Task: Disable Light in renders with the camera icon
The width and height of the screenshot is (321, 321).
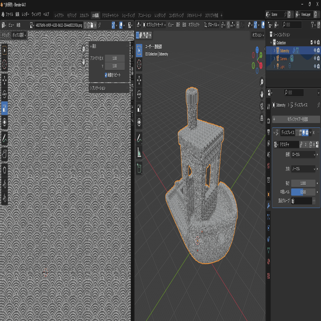Action: click(x=318, y=66)
